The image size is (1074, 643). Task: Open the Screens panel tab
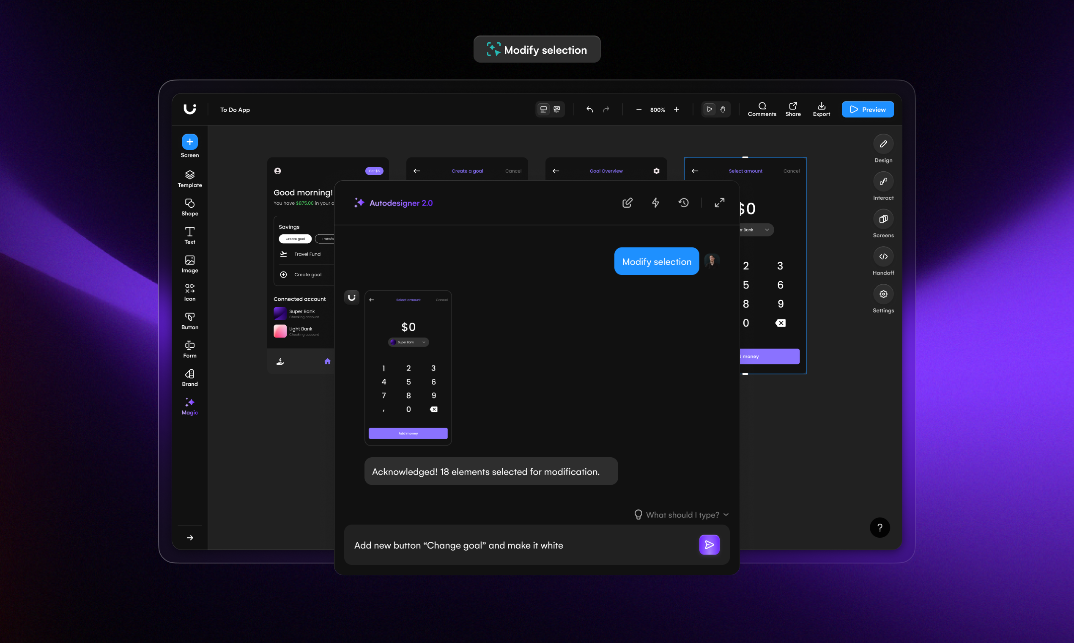pos(883,219)
